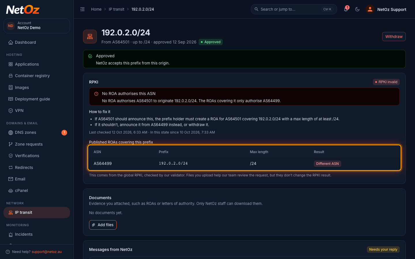415x259 pixels.
Task: Click the DNS zones globe icon
Action: pos(11,133)
